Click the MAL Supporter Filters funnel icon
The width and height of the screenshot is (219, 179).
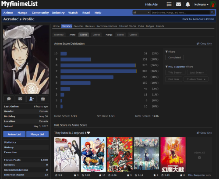166,67
